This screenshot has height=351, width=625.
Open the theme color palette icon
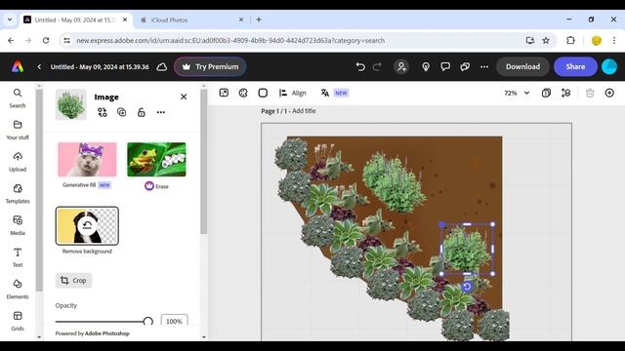point(243,93)
